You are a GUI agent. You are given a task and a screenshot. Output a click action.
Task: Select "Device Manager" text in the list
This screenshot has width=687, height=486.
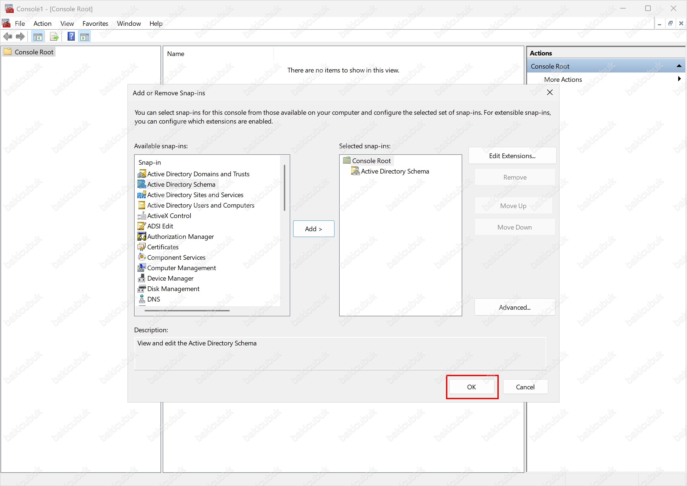click(x=170, y=278)
